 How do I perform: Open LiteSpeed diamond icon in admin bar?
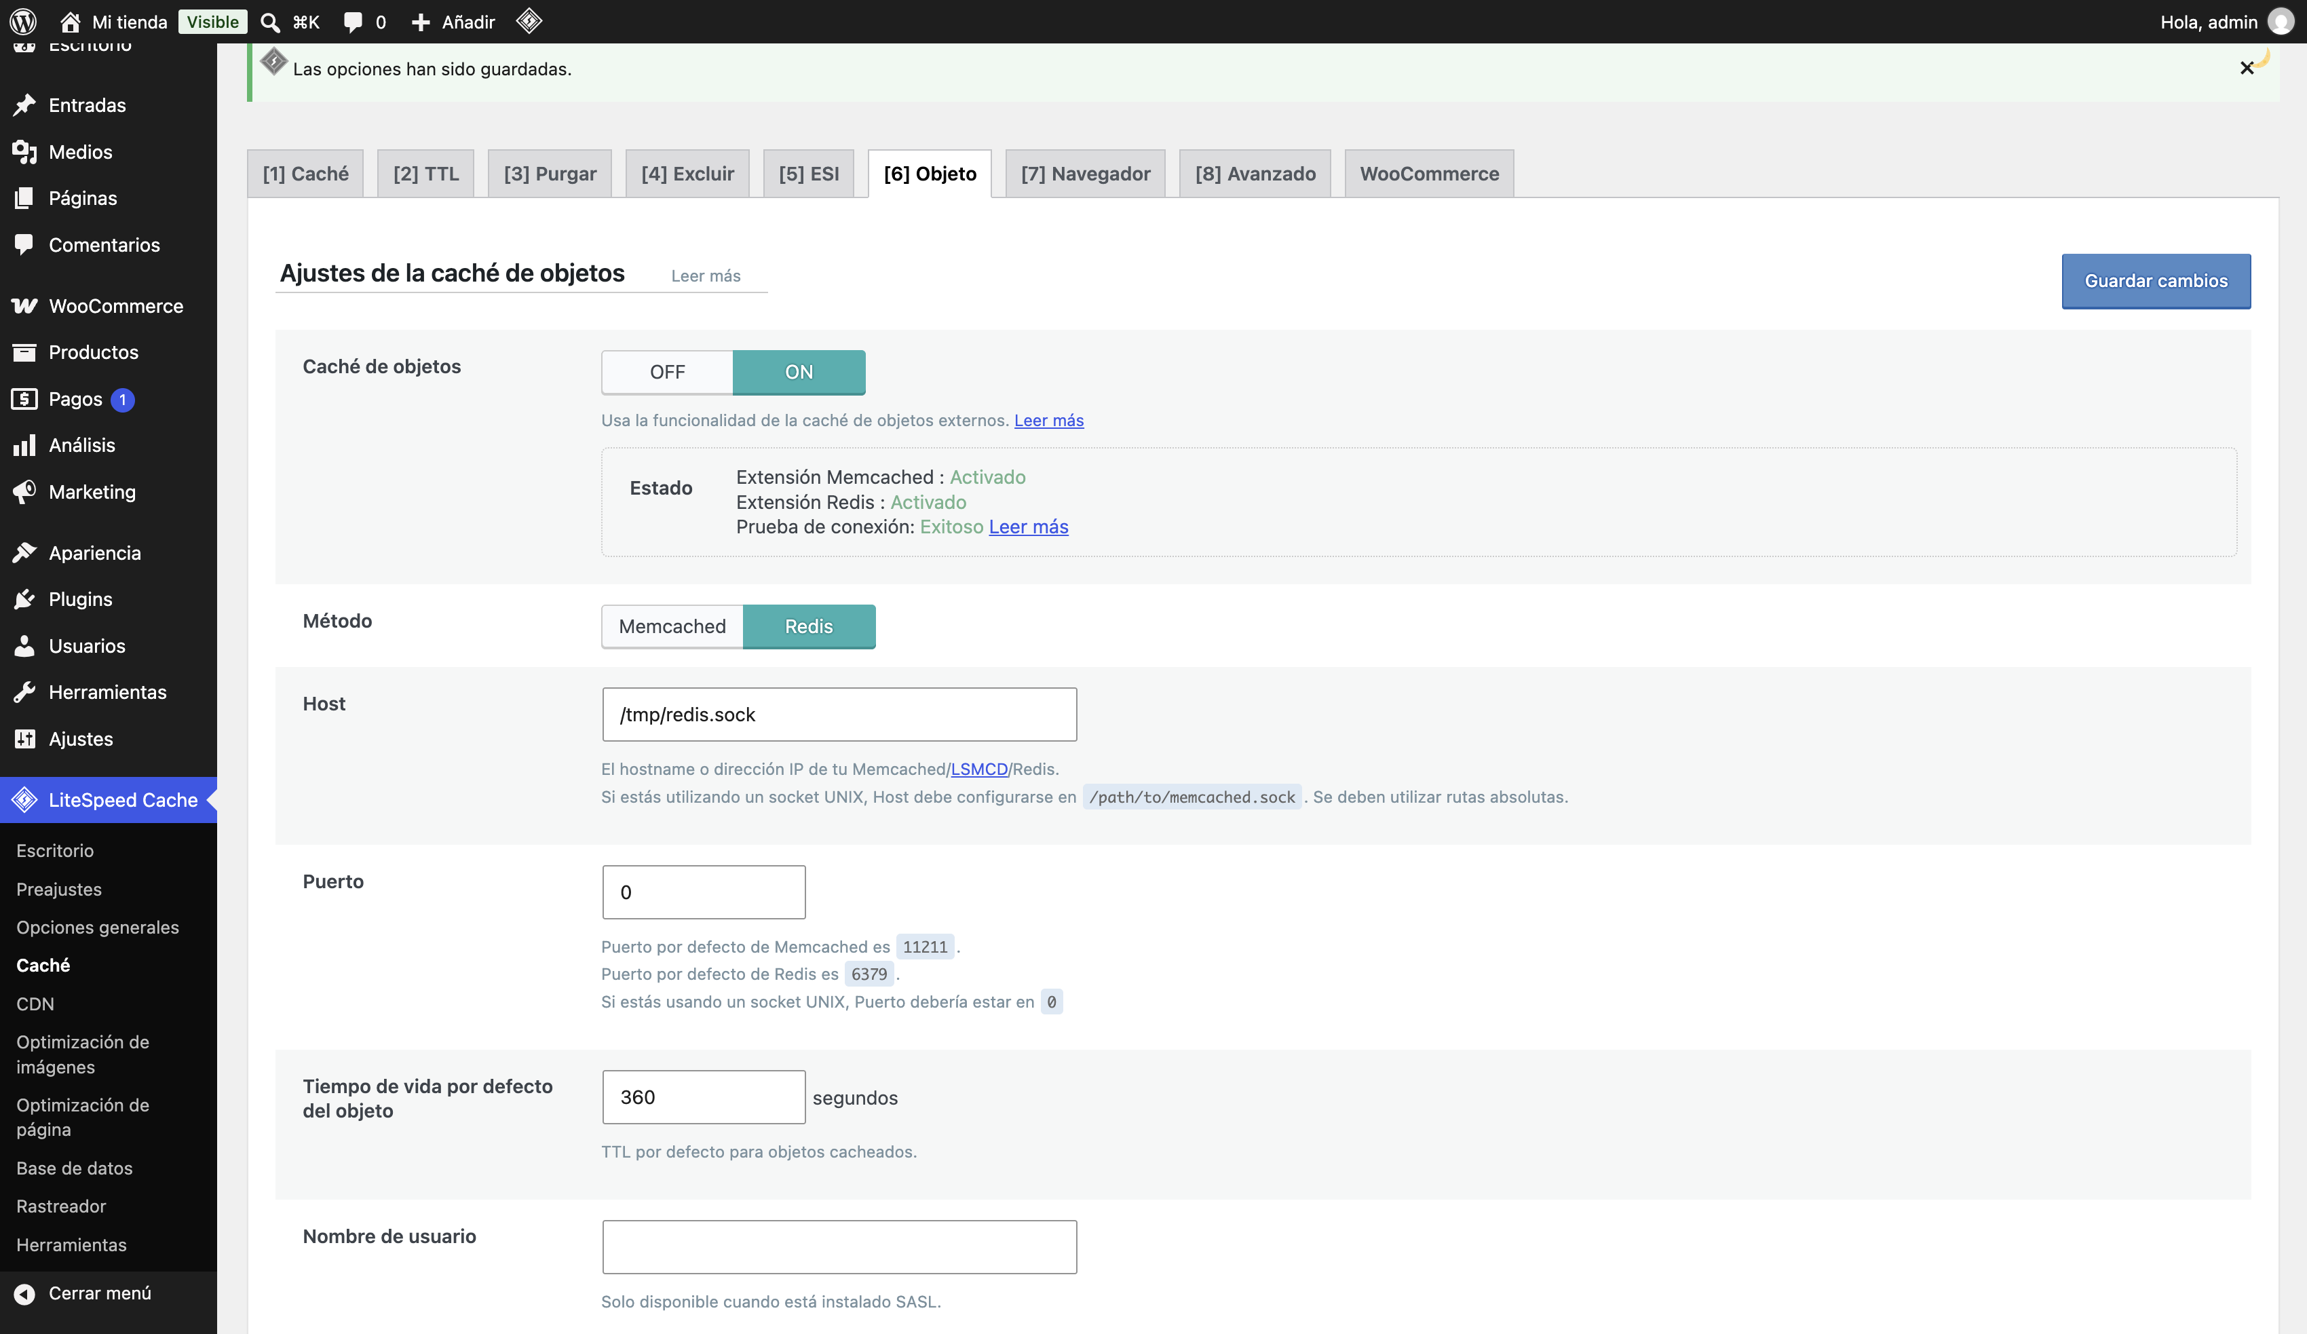click(529, 21)
